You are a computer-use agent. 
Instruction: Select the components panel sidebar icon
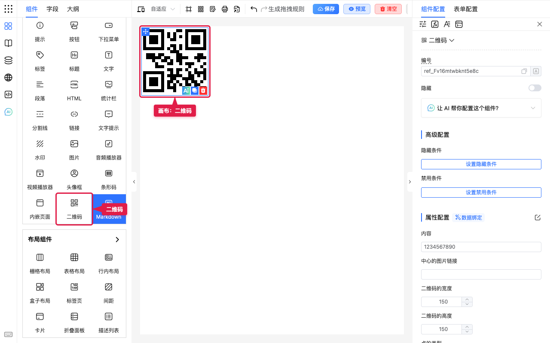8,26
